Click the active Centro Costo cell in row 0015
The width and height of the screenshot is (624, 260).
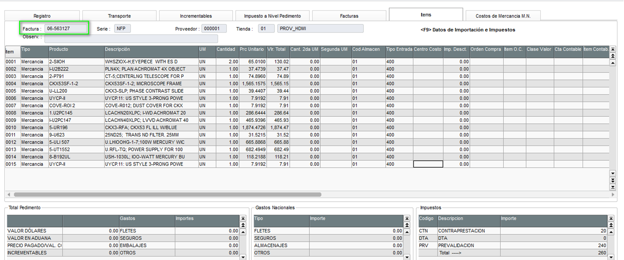tap(428, 164)
